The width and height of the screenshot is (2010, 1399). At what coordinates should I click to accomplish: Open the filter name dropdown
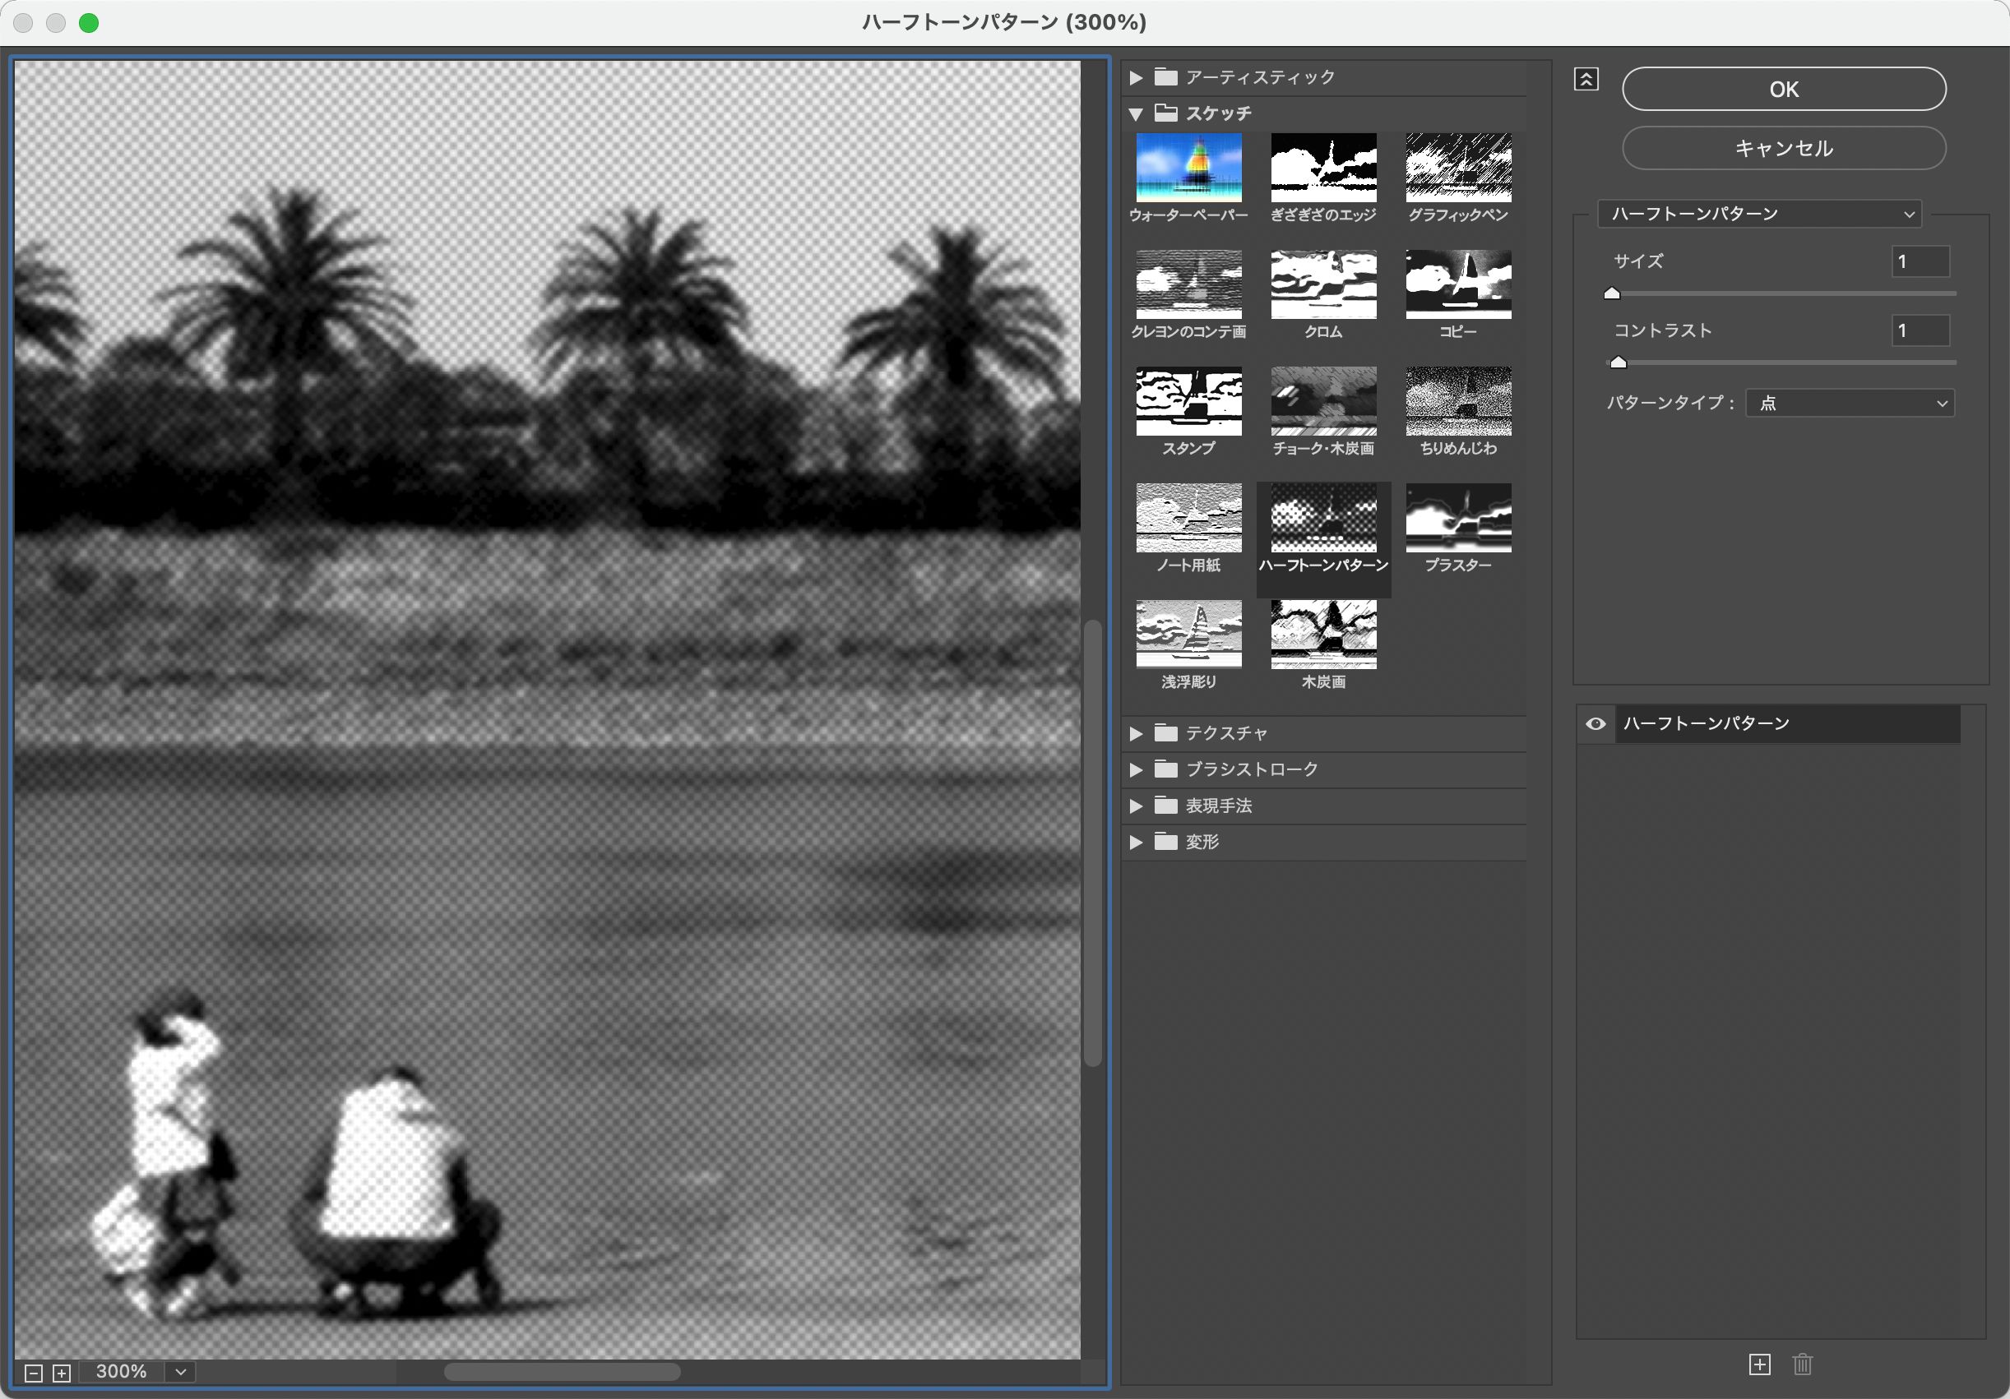click(1758, 215)
